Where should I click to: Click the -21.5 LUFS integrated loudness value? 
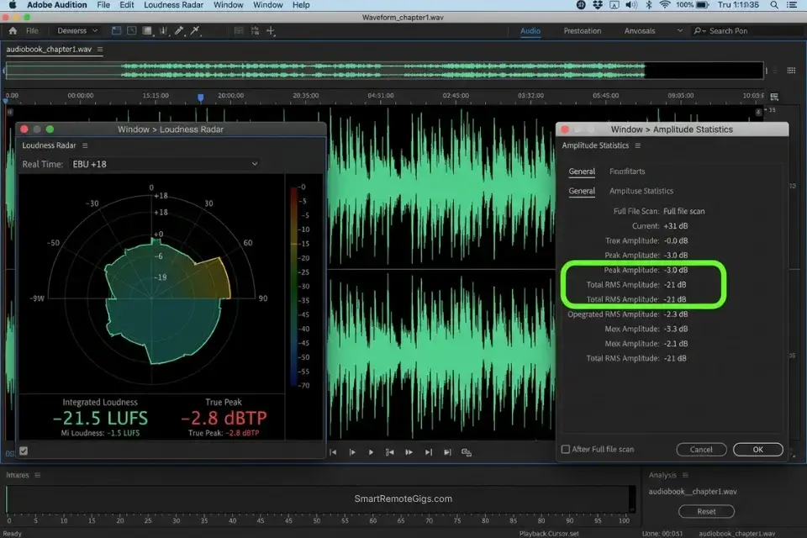click(100, 418)
